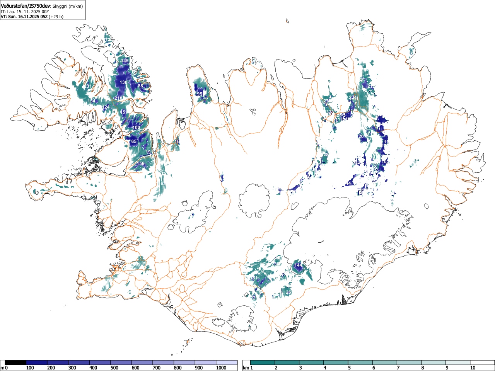Image resolution: width=495 pixels, height=371 pixels.
Task: Select the 3–4 km teal legend swatch
Action: [x=312, y=362]
